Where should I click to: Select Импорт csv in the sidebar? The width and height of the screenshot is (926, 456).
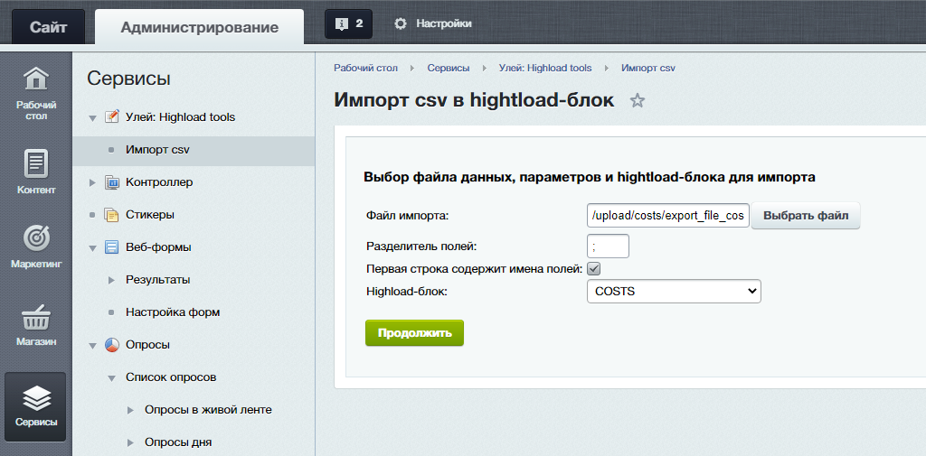click(157, 150)
